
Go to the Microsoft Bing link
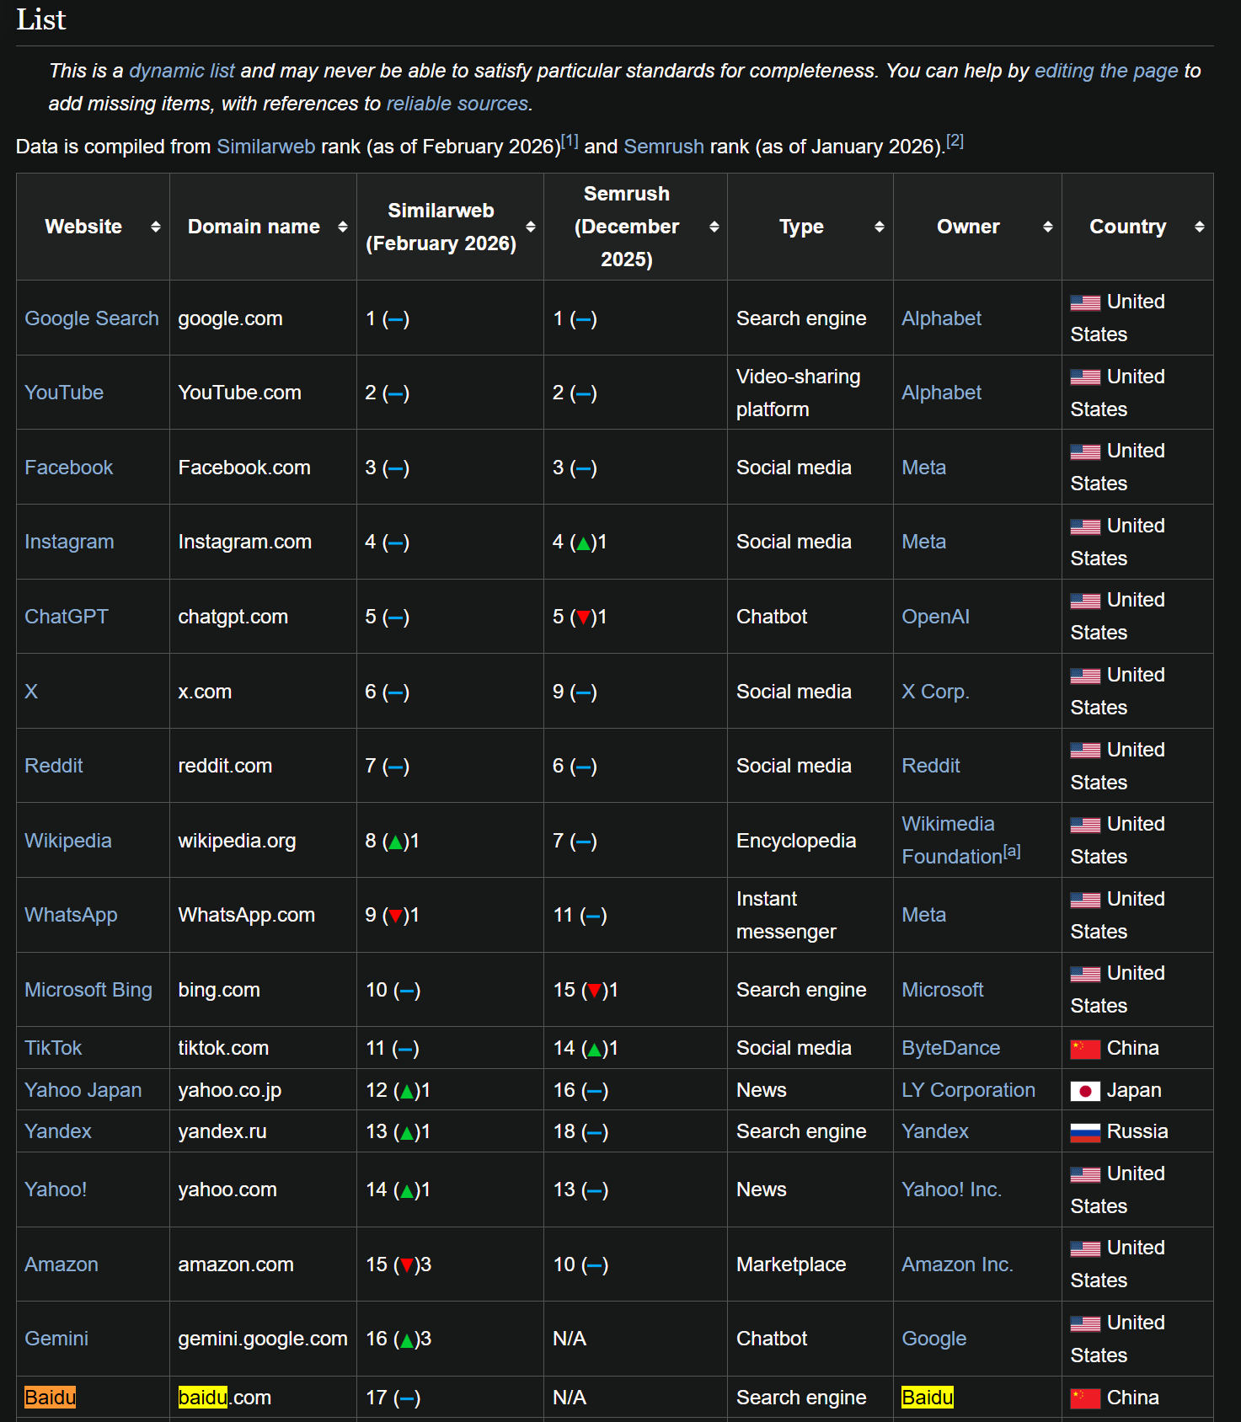[88, 990]
